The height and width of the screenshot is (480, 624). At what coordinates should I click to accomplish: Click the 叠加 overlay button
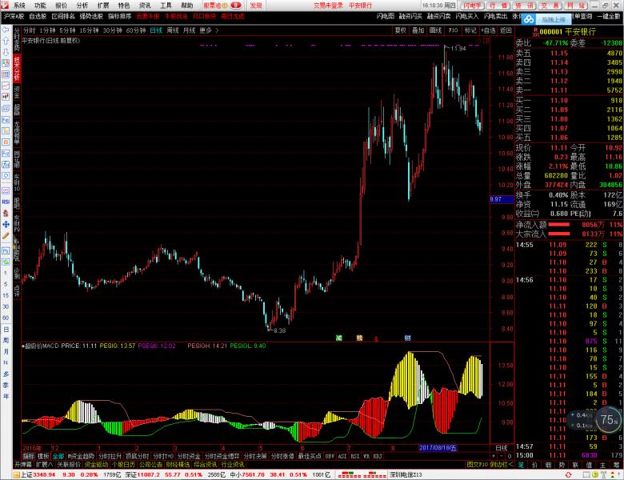click(418, 30)
